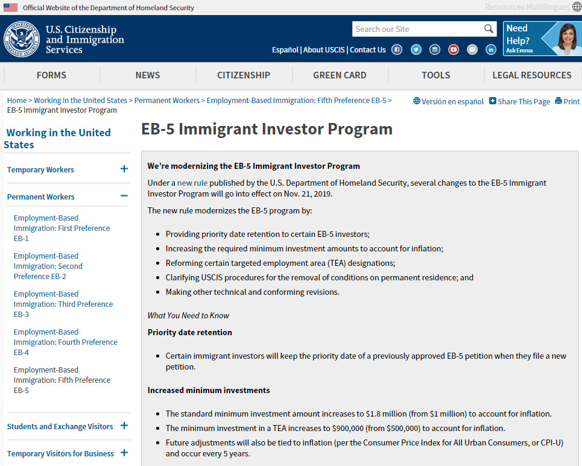Expand the Temporary Workers section
This screenshot has height=466, width=582.
(x=124, y=169)
